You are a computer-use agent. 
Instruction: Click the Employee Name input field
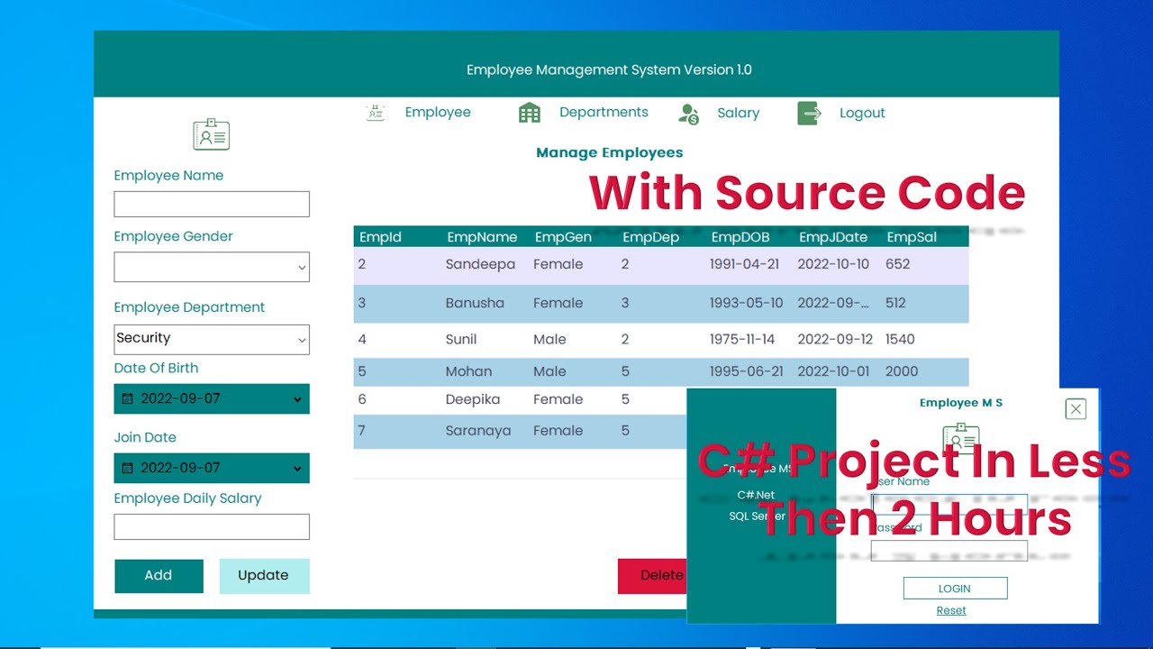point(212,204)
